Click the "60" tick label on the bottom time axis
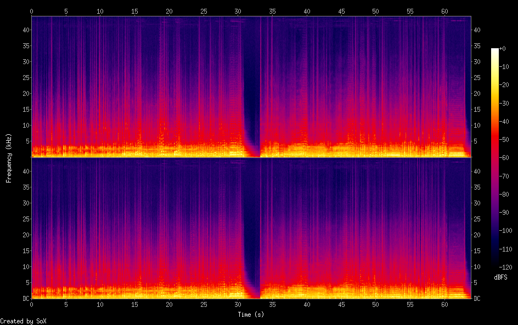 pos(444,305)
